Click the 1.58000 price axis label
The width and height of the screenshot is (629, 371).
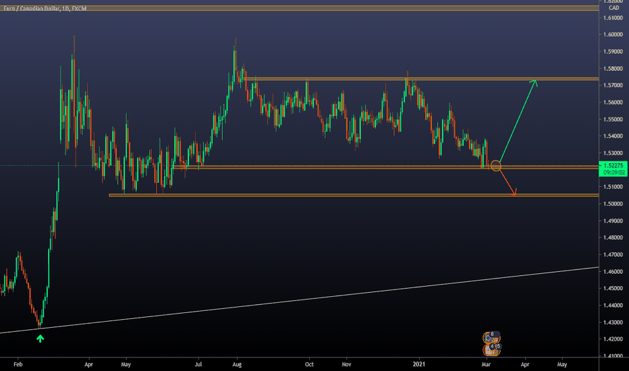click(613, 69)
